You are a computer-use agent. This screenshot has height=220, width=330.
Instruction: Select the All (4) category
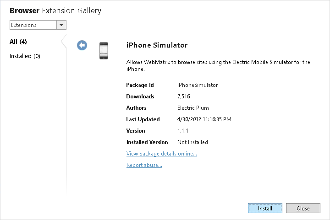(18, 42)
